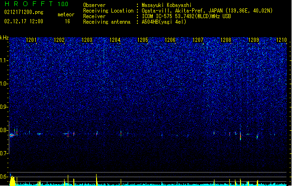Viewport: 292px width, 186px height.
Task: Click the 1201 time marker
Action: pos(31,40)
